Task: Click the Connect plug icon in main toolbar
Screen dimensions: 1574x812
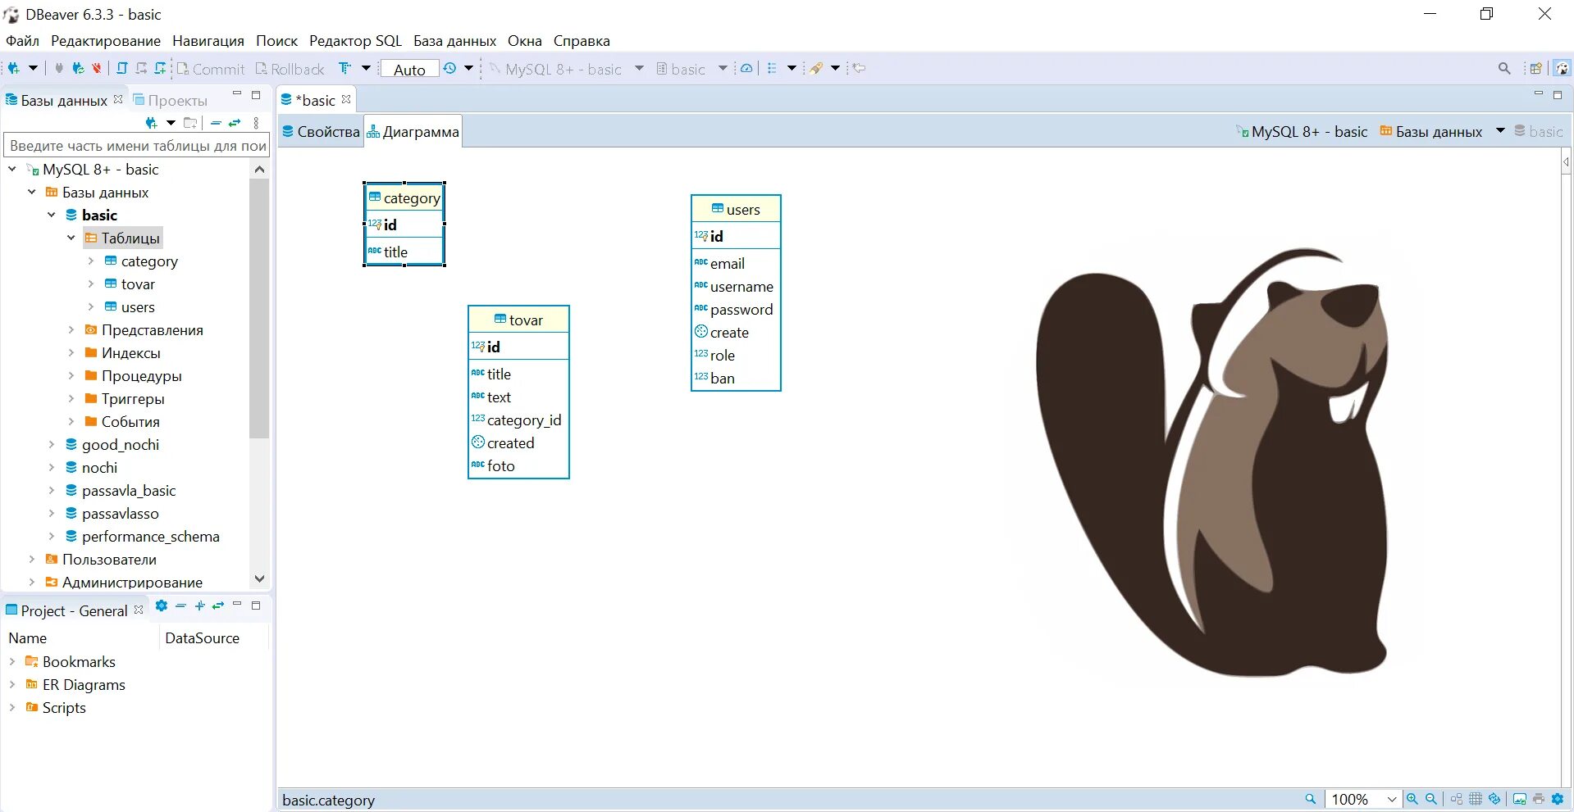Action: 59,69
